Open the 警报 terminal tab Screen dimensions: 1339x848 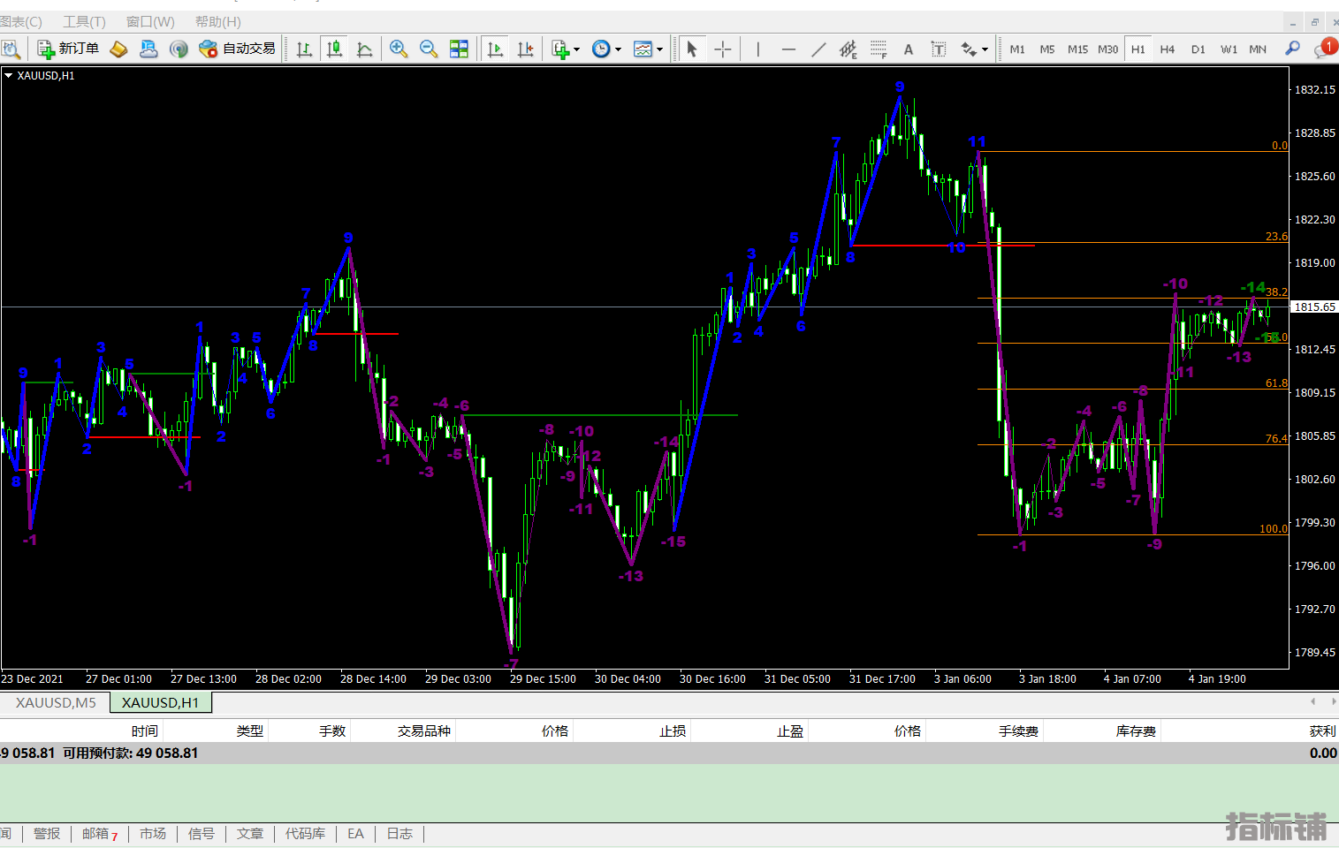(47, 833)
